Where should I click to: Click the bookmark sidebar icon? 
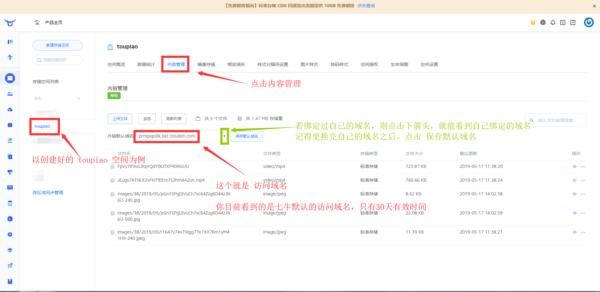10,281
